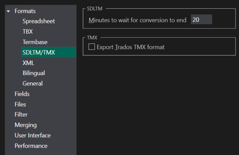Click the Export Trados TMX format label text
The width and height of the screenshot is (239, 155).
click(130, 47)
